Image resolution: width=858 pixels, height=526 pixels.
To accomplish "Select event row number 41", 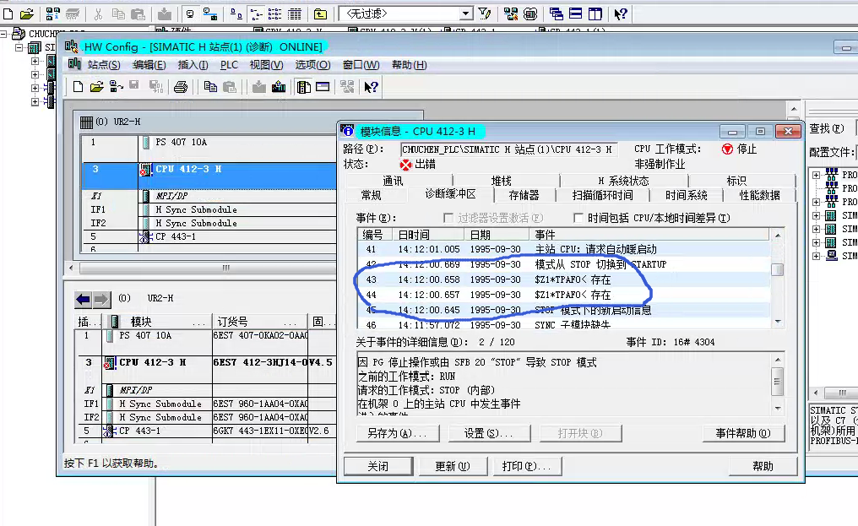I will coord(563,249).
